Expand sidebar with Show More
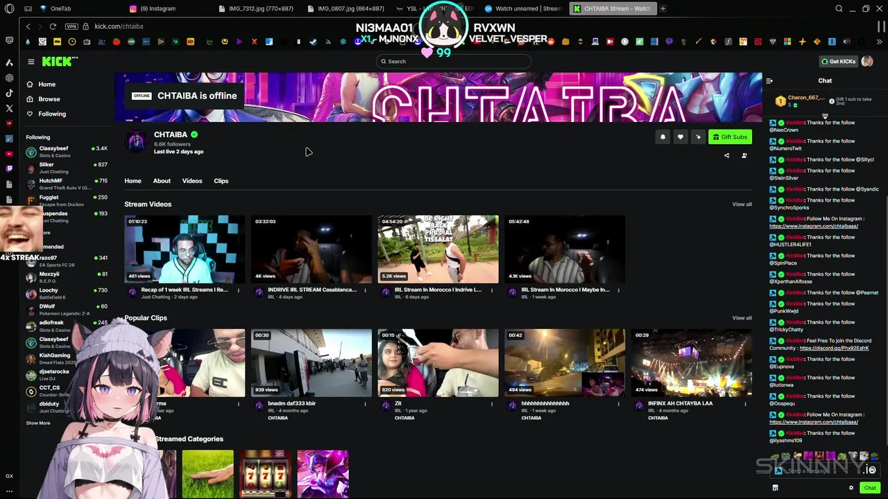Viewport: 888px width, 499px height. pos(38,423)
